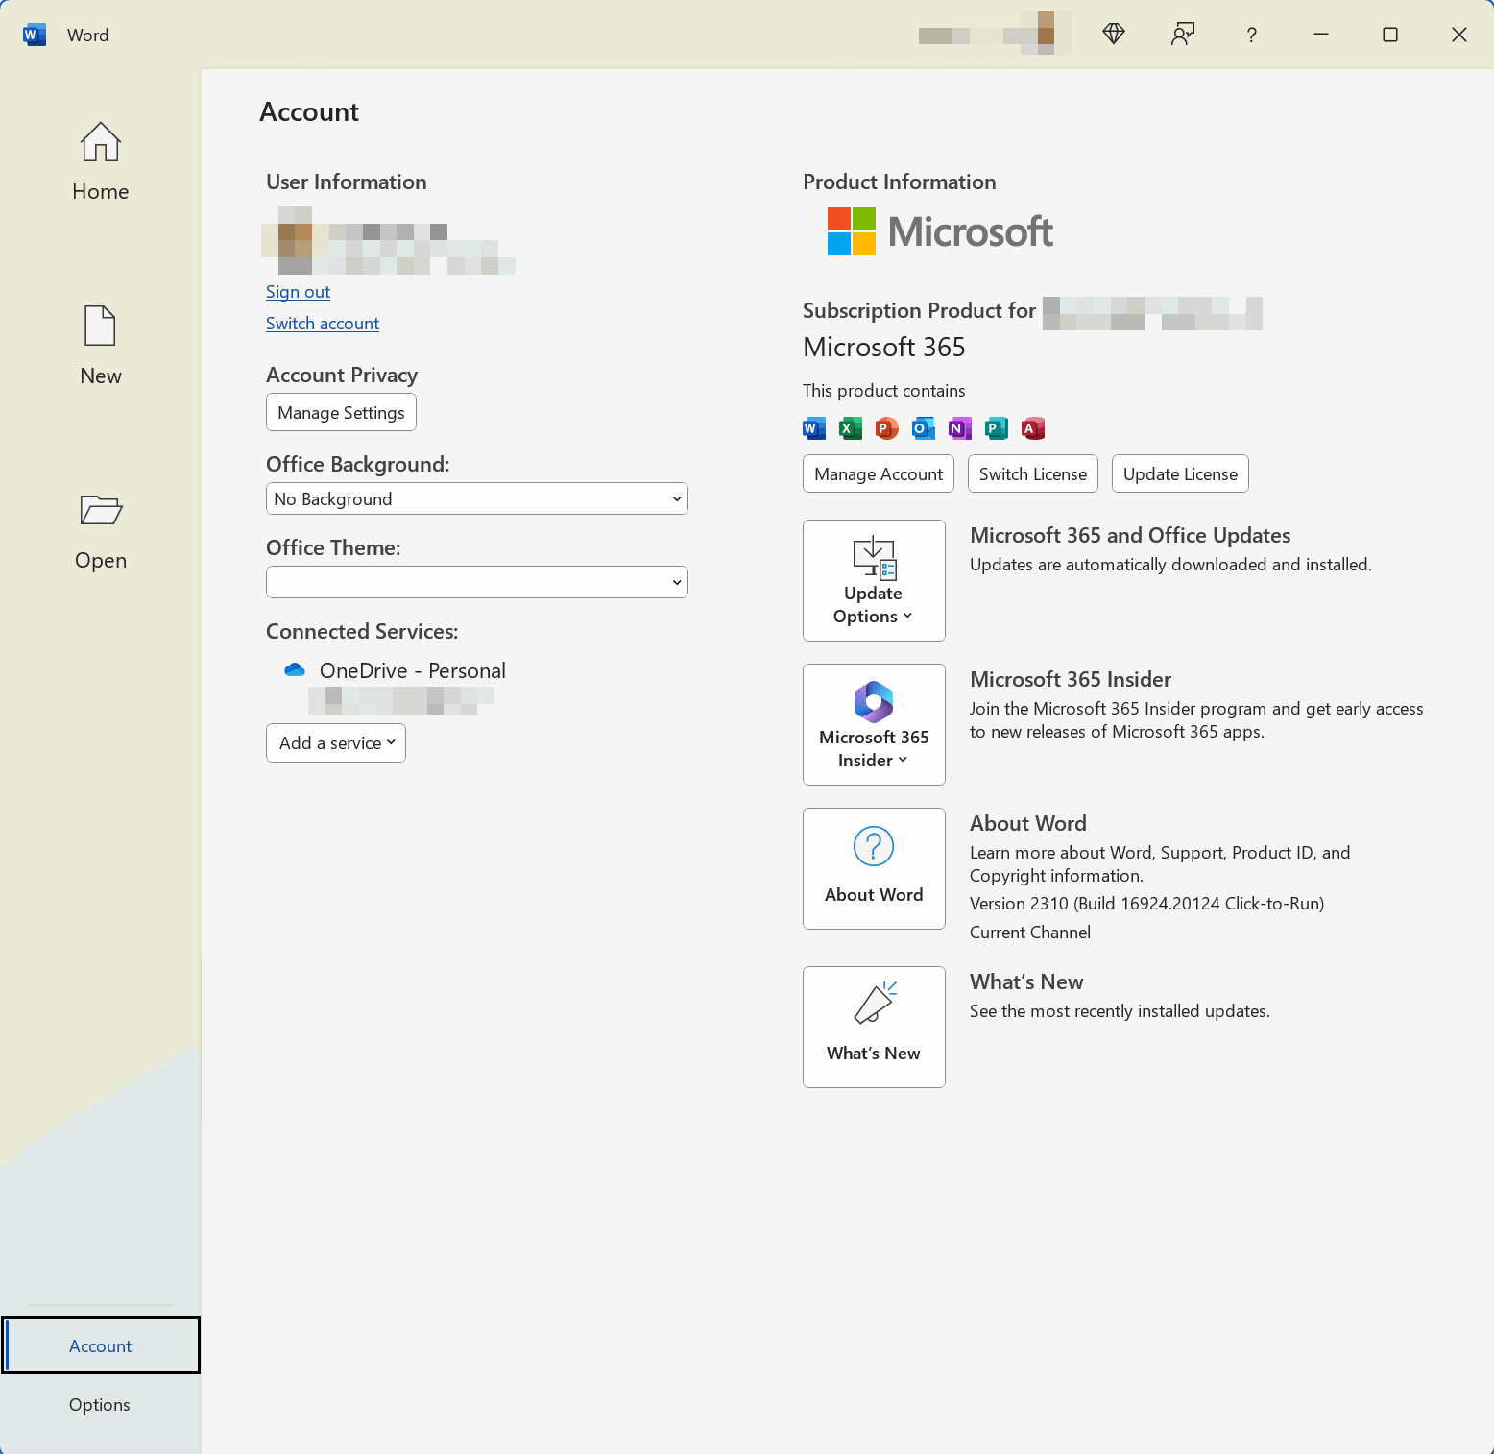Click the diamond premium icon
1494x1454 pixels.
coord(1114,35)
